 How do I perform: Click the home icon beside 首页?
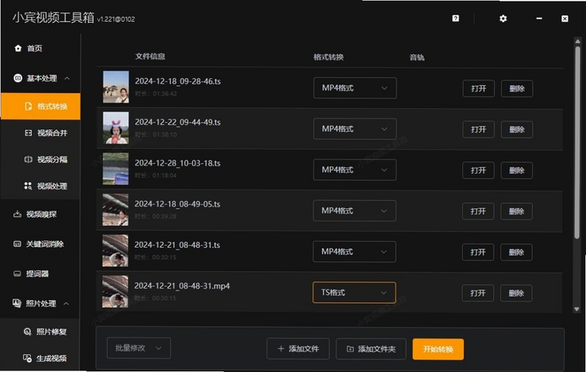click(18, 48)
